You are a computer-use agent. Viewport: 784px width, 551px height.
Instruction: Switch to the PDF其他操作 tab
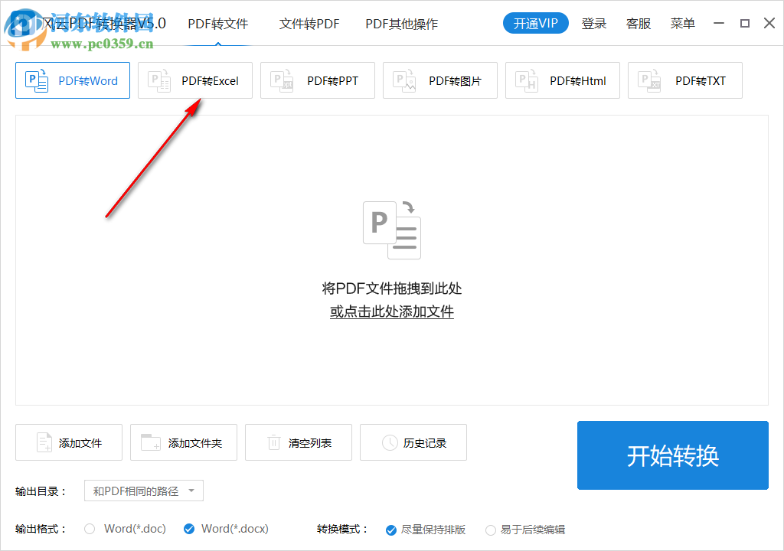coord(401,24)
